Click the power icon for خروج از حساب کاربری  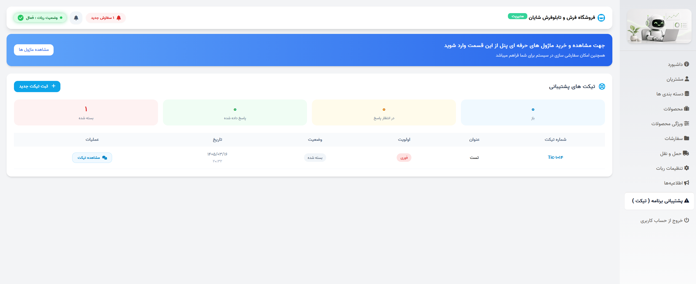coord(686,220)
